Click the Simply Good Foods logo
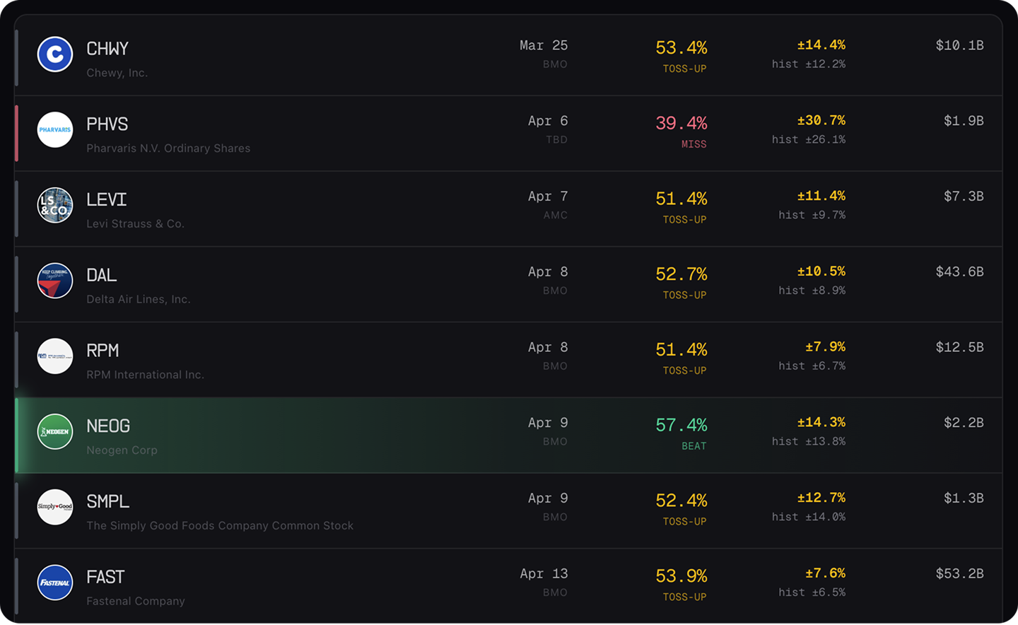This screenshot has height=625, width=1018. [55, 507]
